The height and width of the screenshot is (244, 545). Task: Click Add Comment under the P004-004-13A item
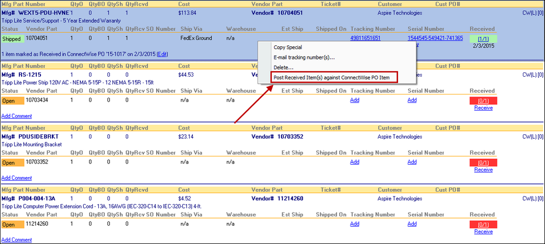click(17, 240)
